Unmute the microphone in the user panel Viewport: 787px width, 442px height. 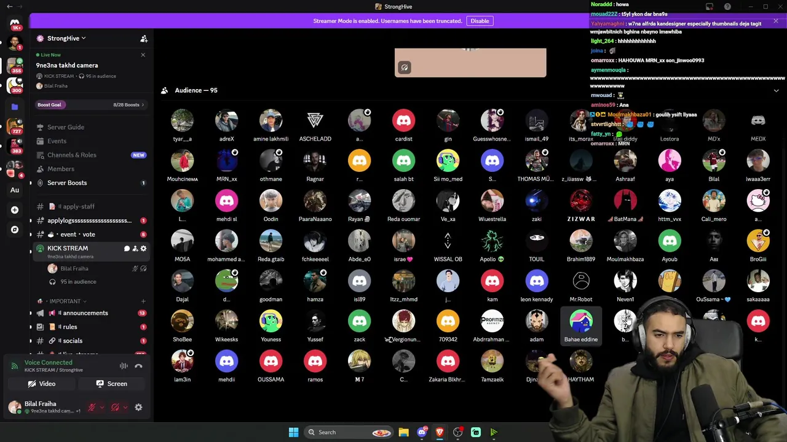92,407
